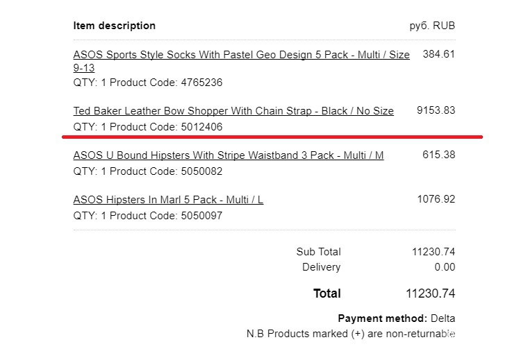This screenshot has width=510, height=358.
Task: Click product code 5050097 line
Action: (x=148, y=216)
